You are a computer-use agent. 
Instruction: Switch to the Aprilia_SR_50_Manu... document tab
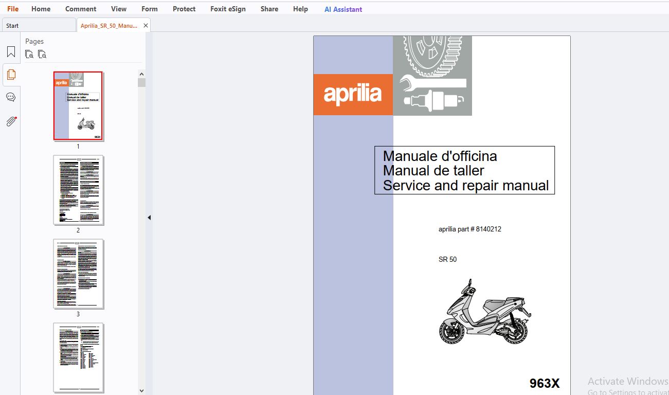tap(109, 25)
